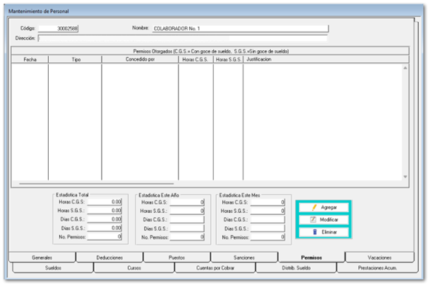
Task: Click the Agregar button with pencil icon
Action: pos(323,208)
